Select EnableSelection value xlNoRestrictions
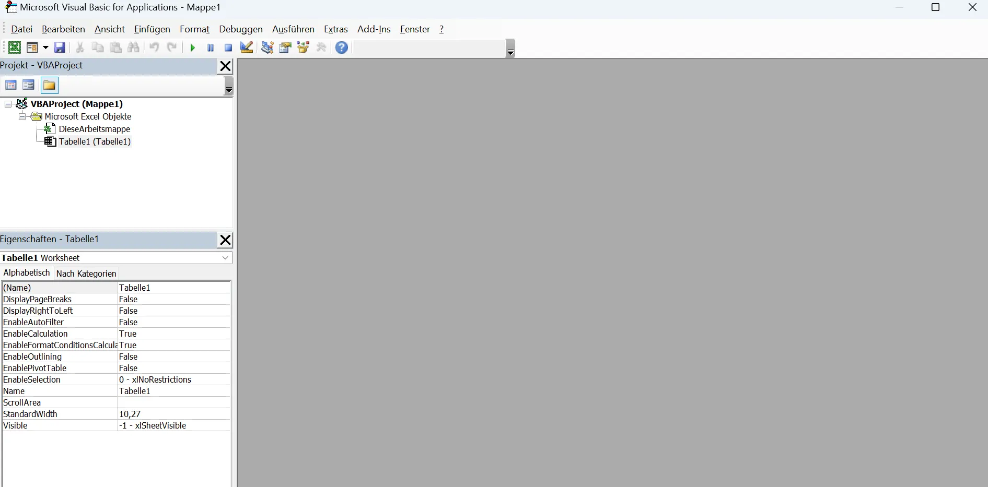This screenshot has width=988, height=487. [x=174, y=379]
